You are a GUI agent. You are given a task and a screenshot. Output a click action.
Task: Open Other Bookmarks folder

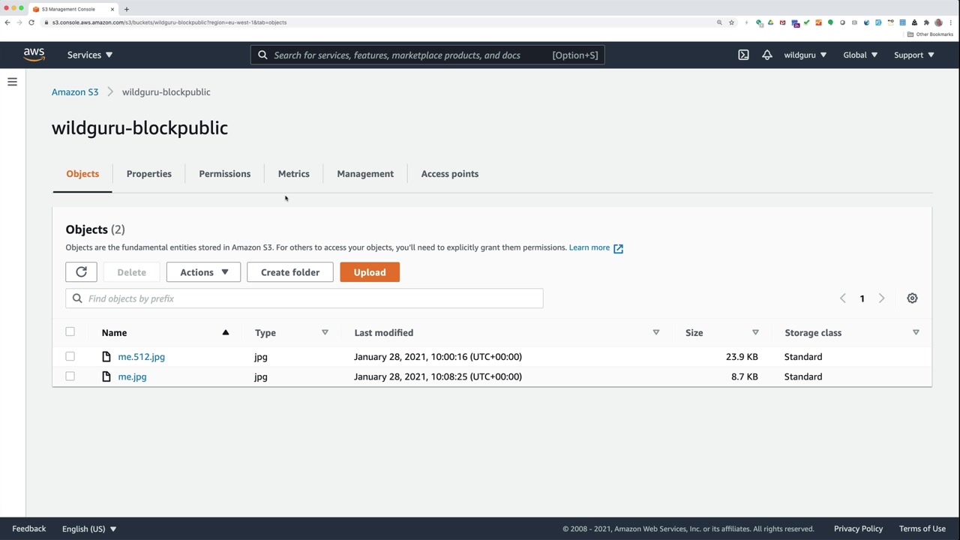click(930, 34)
